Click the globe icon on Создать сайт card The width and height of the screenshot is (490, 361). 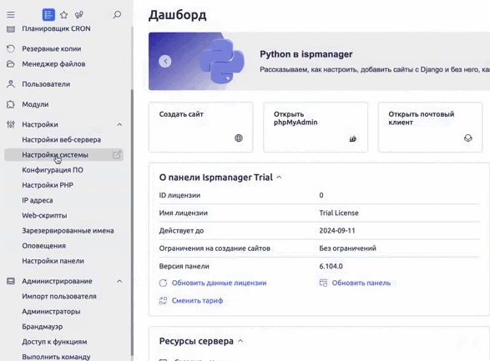click(x=239, y=138)
